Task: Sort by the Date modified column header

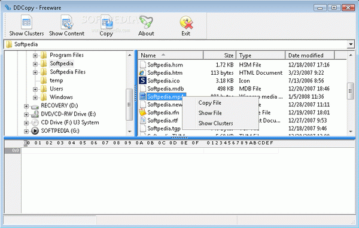Action: [310, 56]
